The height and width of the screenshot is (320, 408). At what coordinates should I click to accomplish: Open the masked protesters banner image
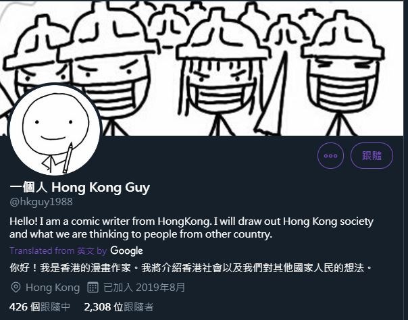point(204,68)
